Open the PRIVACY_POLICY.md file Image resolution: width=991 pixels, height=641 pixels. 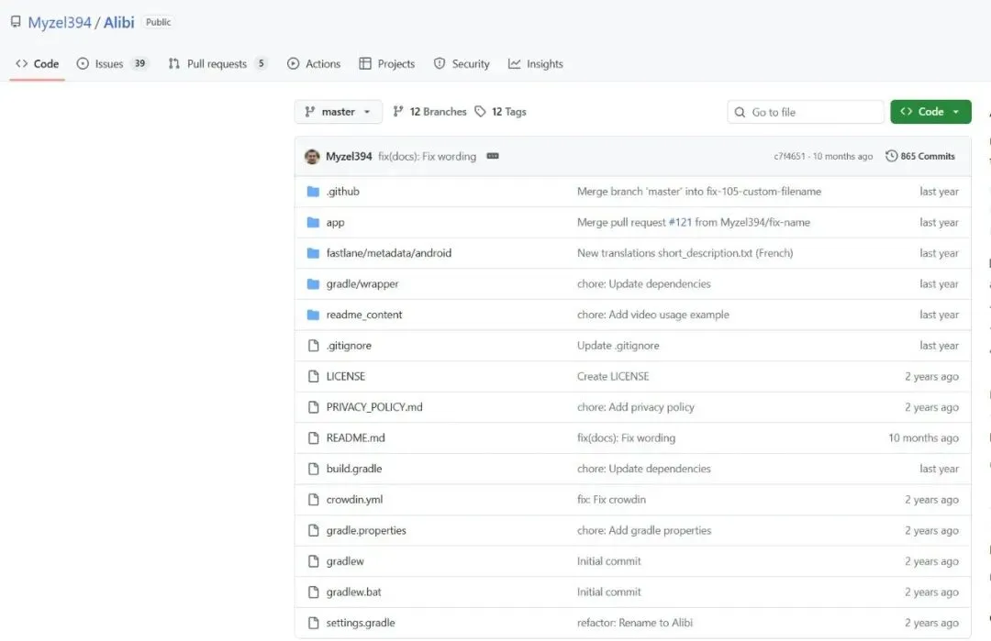pyautogui.click(x=374, y=407)
